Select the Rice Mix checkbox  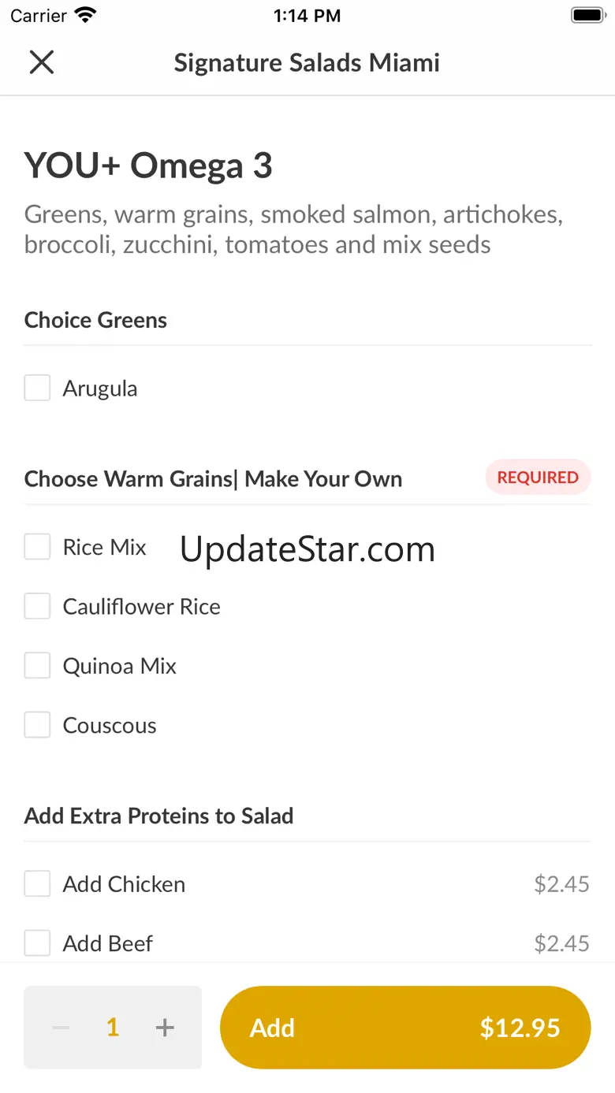pos(37,547)
